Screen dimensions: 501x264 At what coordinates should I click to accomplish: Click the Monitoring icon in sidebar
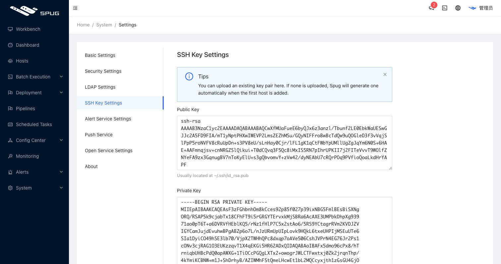pos(10,156)
